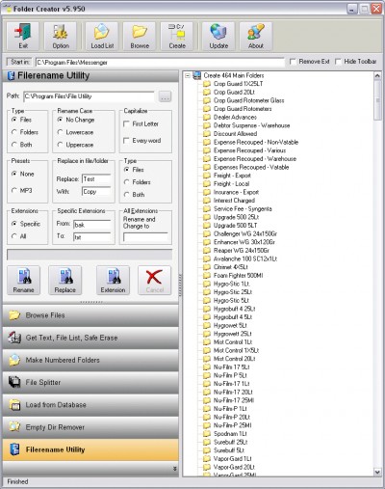The height and width of the screenshot is (489, 385).
Task: Select Vapor-Gard 1Lt folder
Action: [x=233, y=459]
